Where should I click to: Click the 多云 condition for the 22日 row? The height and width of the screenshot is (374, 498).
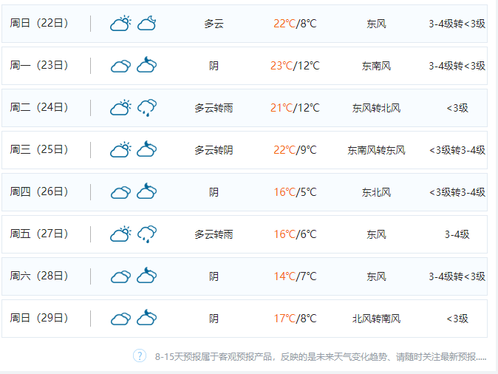(x=214, y=24)
